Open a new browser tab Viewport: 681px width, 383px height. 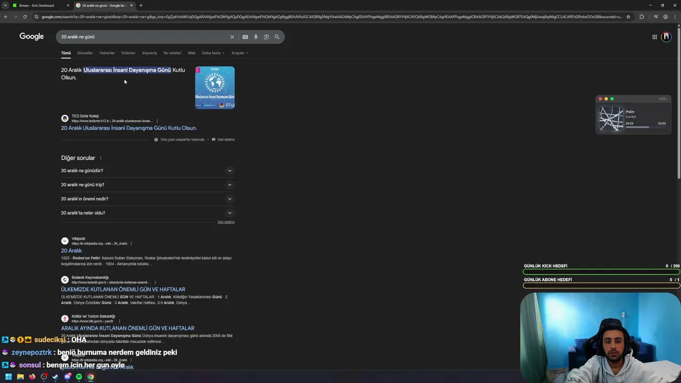point(141,5)
